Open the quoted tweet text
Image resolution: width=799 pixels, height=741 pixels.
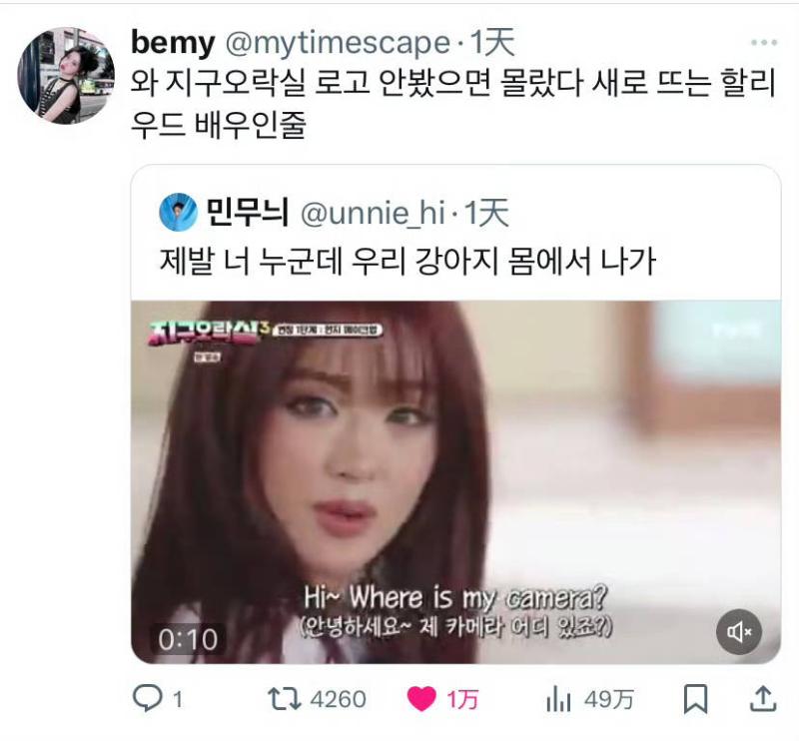(407, 261)
